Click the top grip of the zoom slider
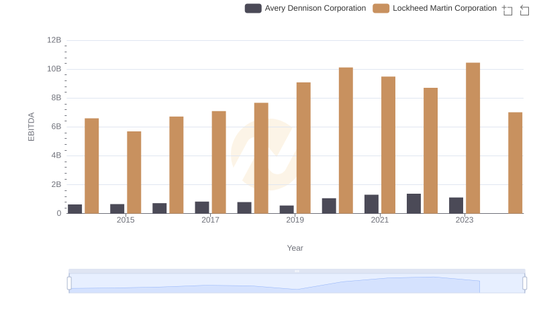Image resolution: width=537 pixels, height=309 pixels. 297,271
